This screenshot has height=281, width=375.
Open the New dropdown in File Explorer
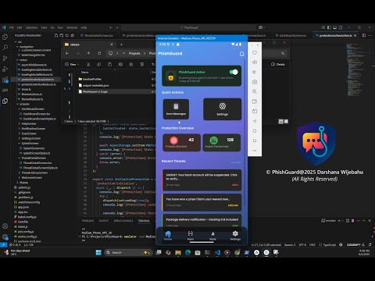coord(72,64)
